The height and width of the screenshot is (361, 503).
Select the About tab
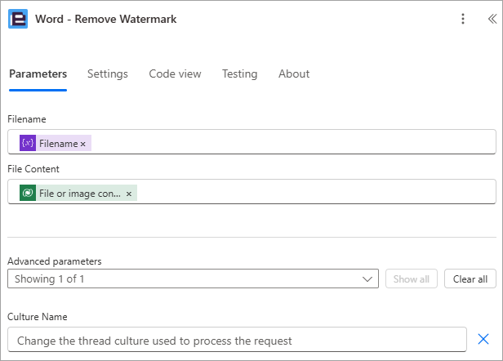[294, 74]
